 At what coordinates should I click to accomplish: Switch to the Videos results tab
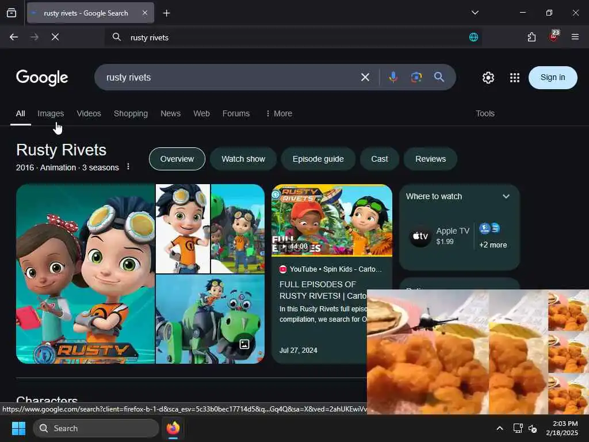[x=89, y=113]
